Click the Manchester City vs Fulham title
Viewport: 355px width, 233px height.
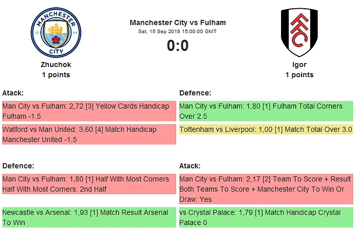[177, 23]
